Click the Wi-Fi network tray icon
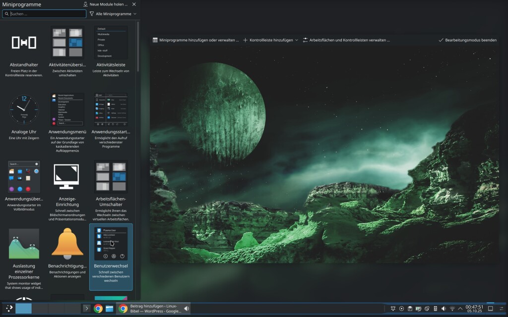Screen dimensions: 508x317 [452, 309]
